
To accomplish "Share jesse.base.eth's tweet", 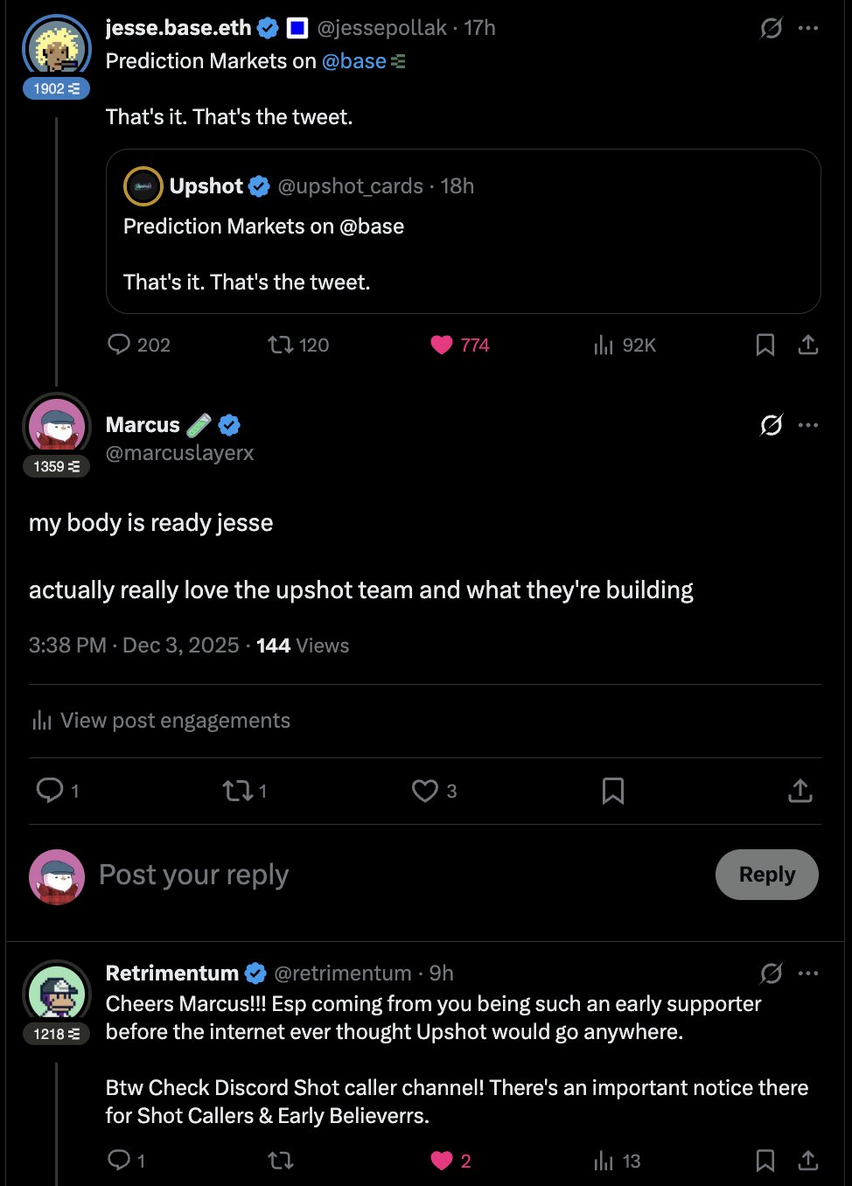I will click(x=808, y=345).
